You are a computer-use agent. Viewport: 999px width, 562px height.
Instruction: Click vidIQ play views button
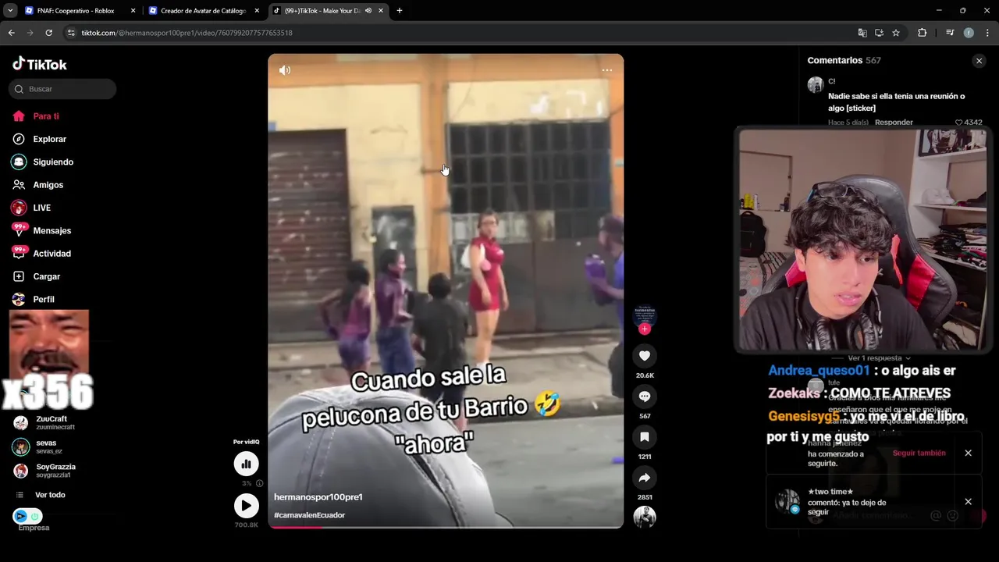[246, 506]
